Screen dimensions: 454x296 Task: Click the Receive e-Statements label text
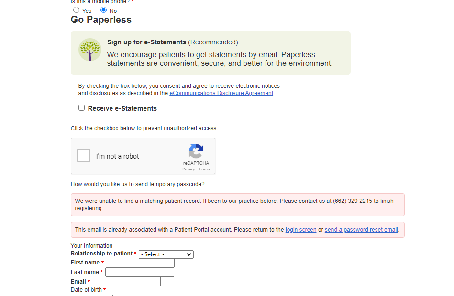[122, 108]
